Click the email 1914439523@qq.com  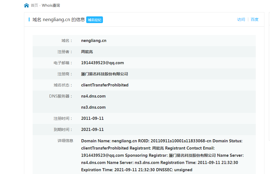[102, 63]
